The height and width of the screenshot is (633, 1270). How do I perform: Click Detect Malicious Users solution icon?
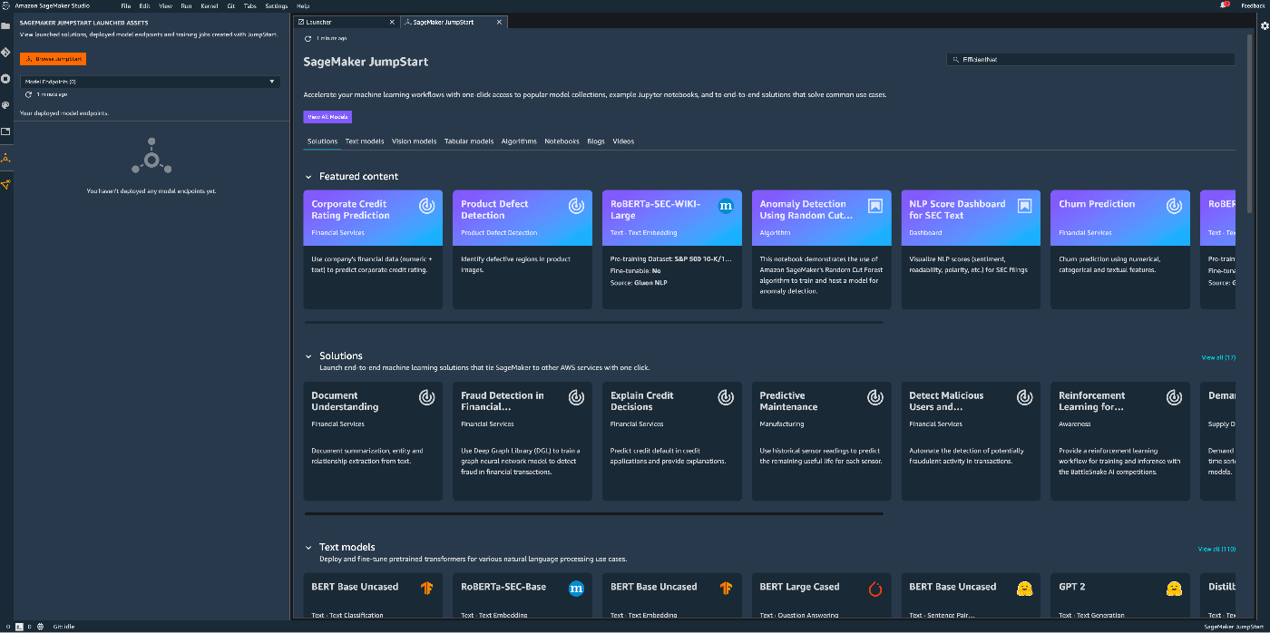[x=1024, y=397]
